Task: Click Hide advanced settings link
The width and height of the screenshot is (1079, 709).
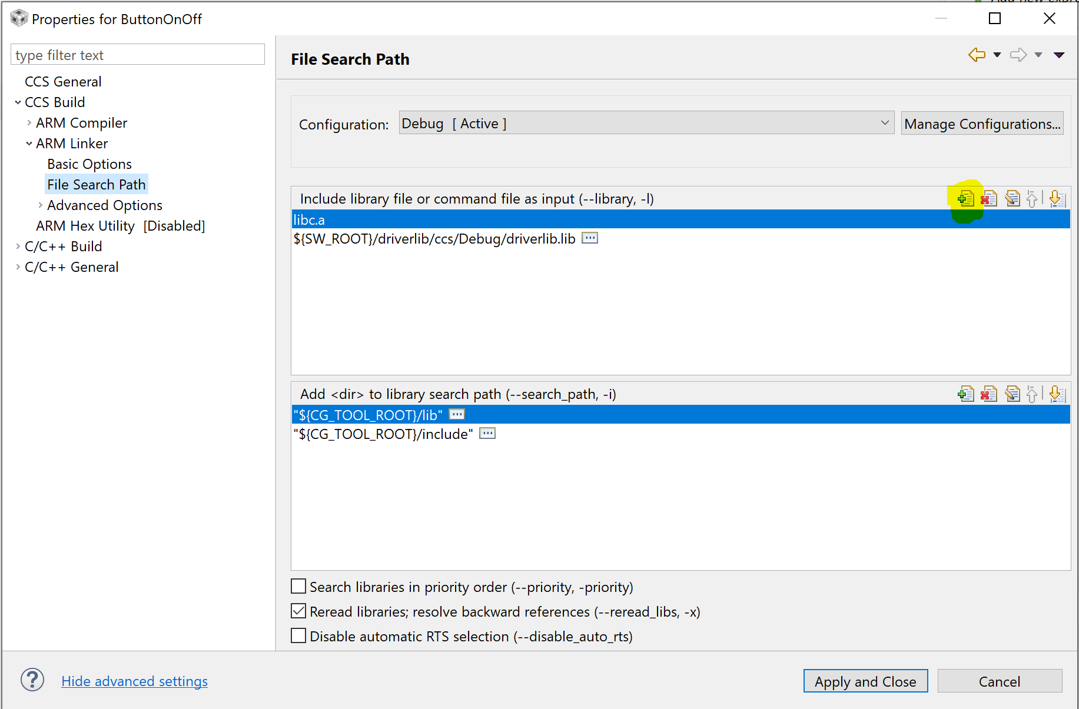Action: [134, 681]
